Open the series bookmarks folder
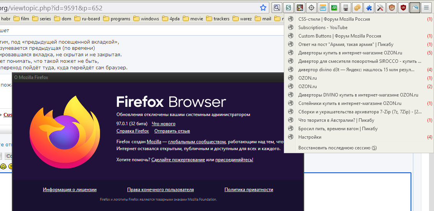The image size is (434, 211). [41, 19]
